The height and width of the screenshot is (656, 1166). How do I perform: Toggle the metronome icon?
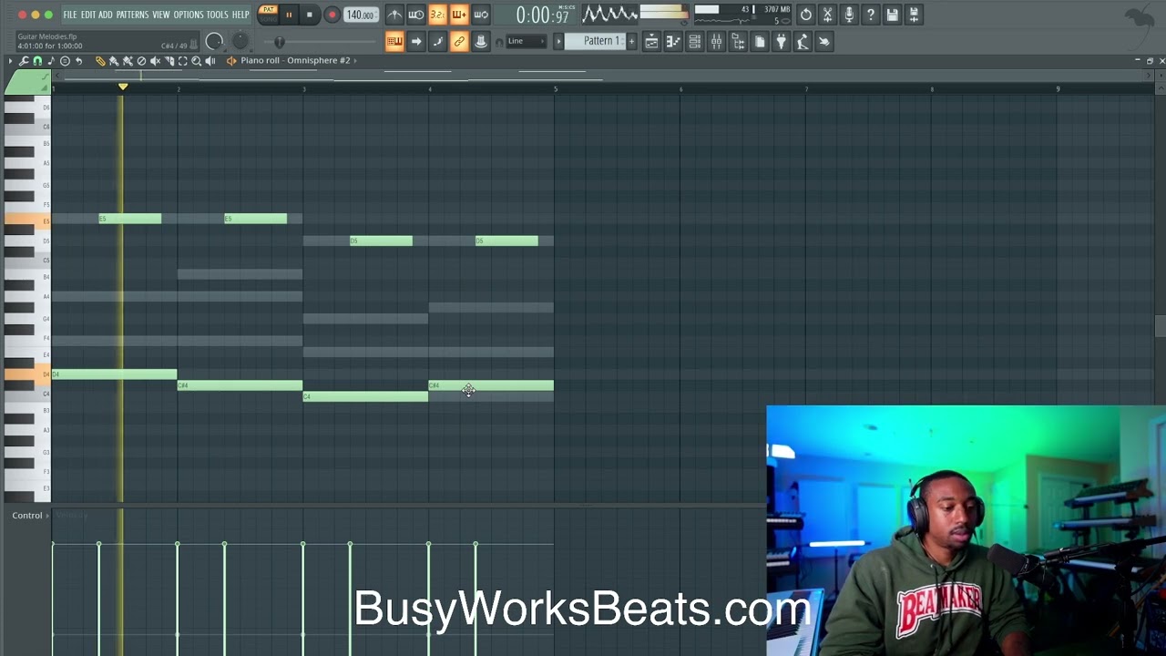pos(394,15)
